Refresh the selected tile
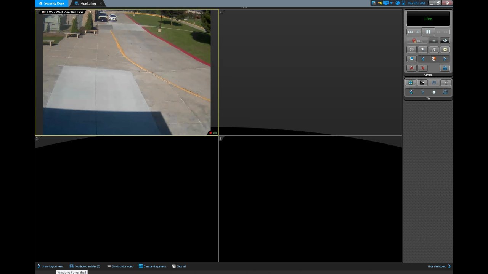 pyautogui.click(x=445, y=92)
